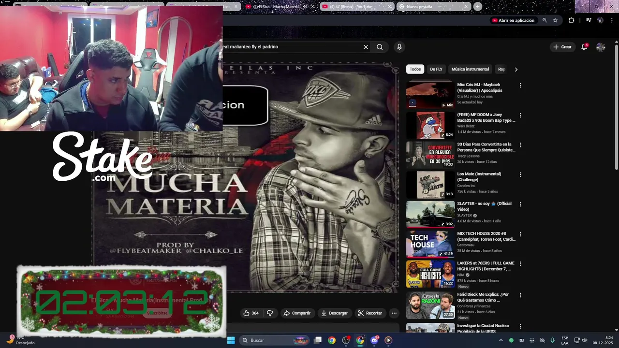Open LAKERS at 76ERS FULL GAME title link

coord(486,266)
